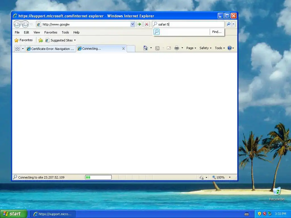
Task: Open the Favorites menu in menu bar
Action: tap(51, 32)
